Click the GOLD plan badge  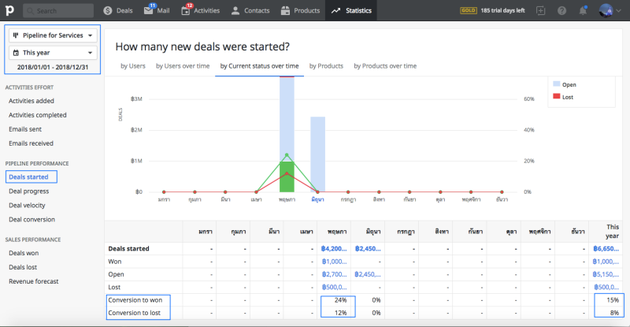click(x=468, y=10)
